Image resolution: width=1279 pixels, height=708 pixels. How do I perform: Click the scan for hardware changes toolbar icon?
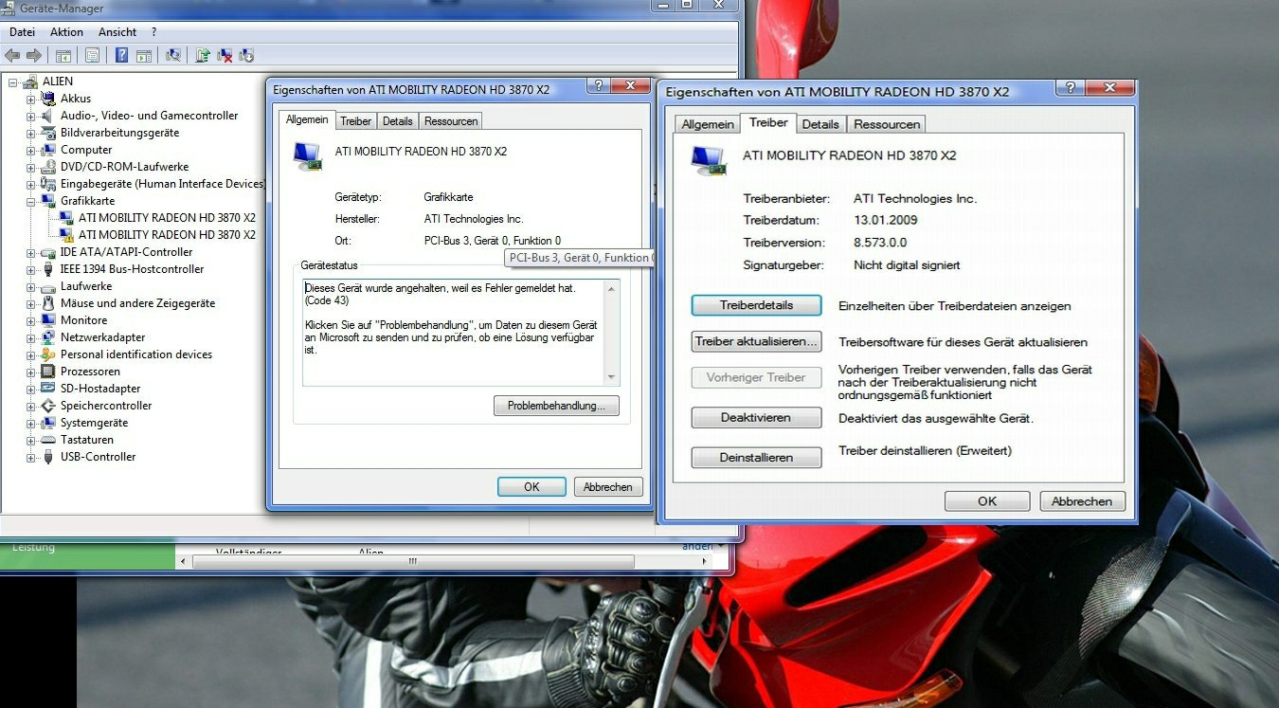[172, 55]
